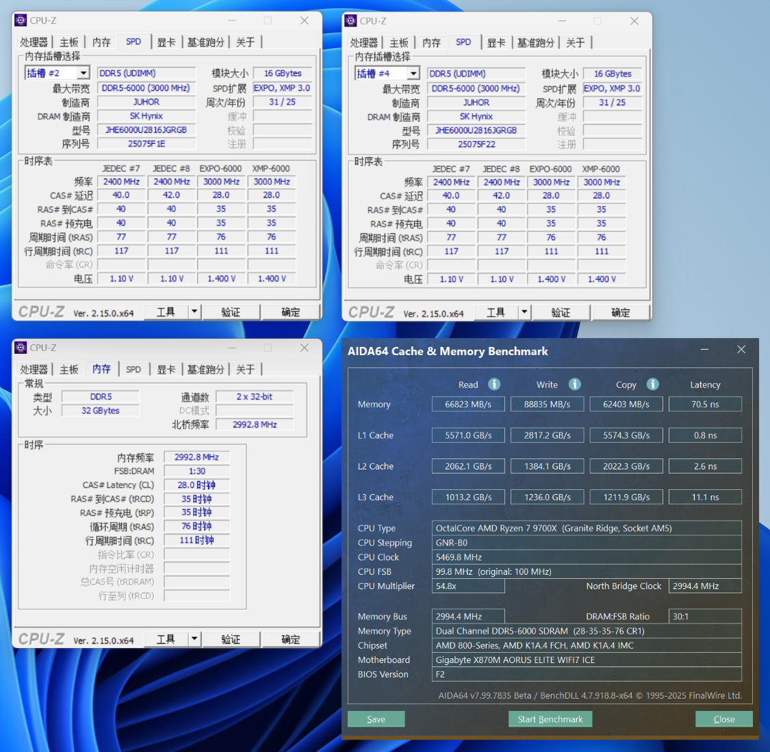This screenshot has height=752, width=770.
Task: Expand the 工具 dropdown arrow in memory window
Action: [x=194, y=639]
